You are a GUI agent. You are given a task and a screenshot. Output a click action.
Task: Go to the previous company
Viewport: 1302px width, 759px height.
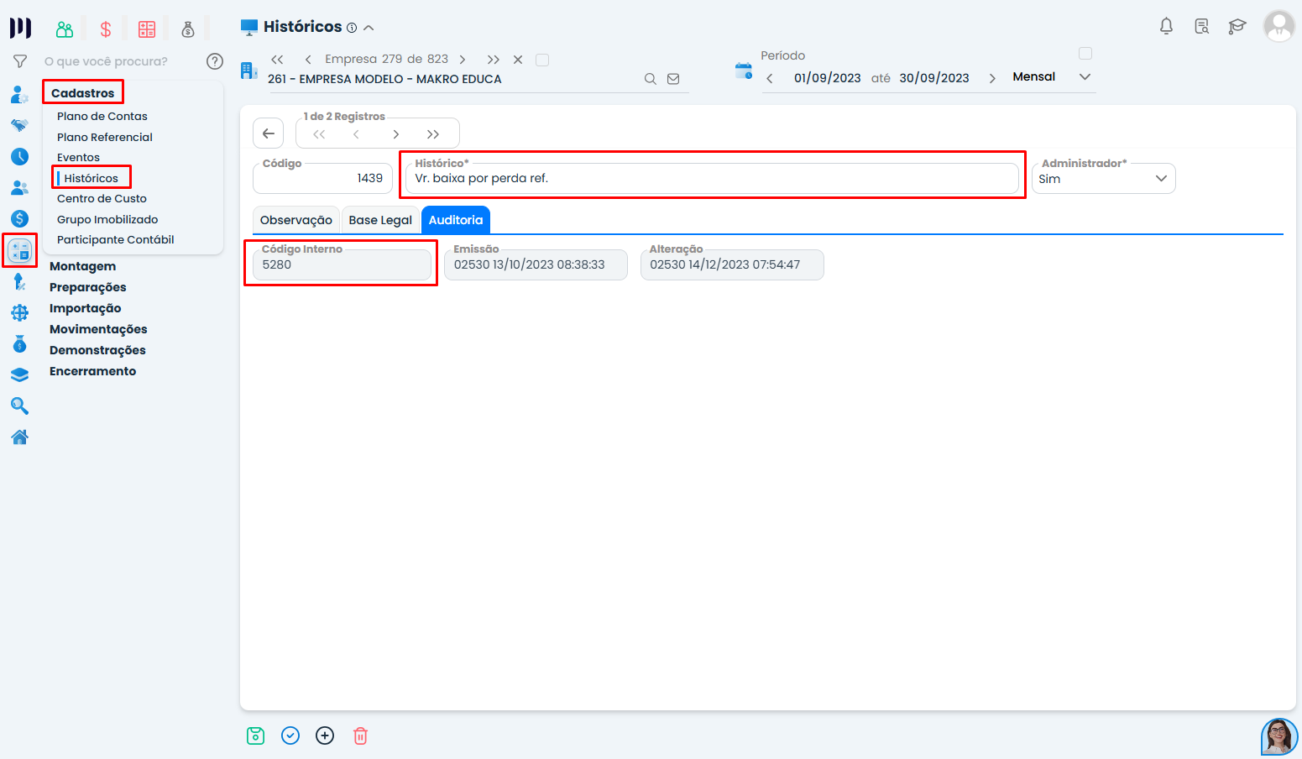tap(308, 60)
